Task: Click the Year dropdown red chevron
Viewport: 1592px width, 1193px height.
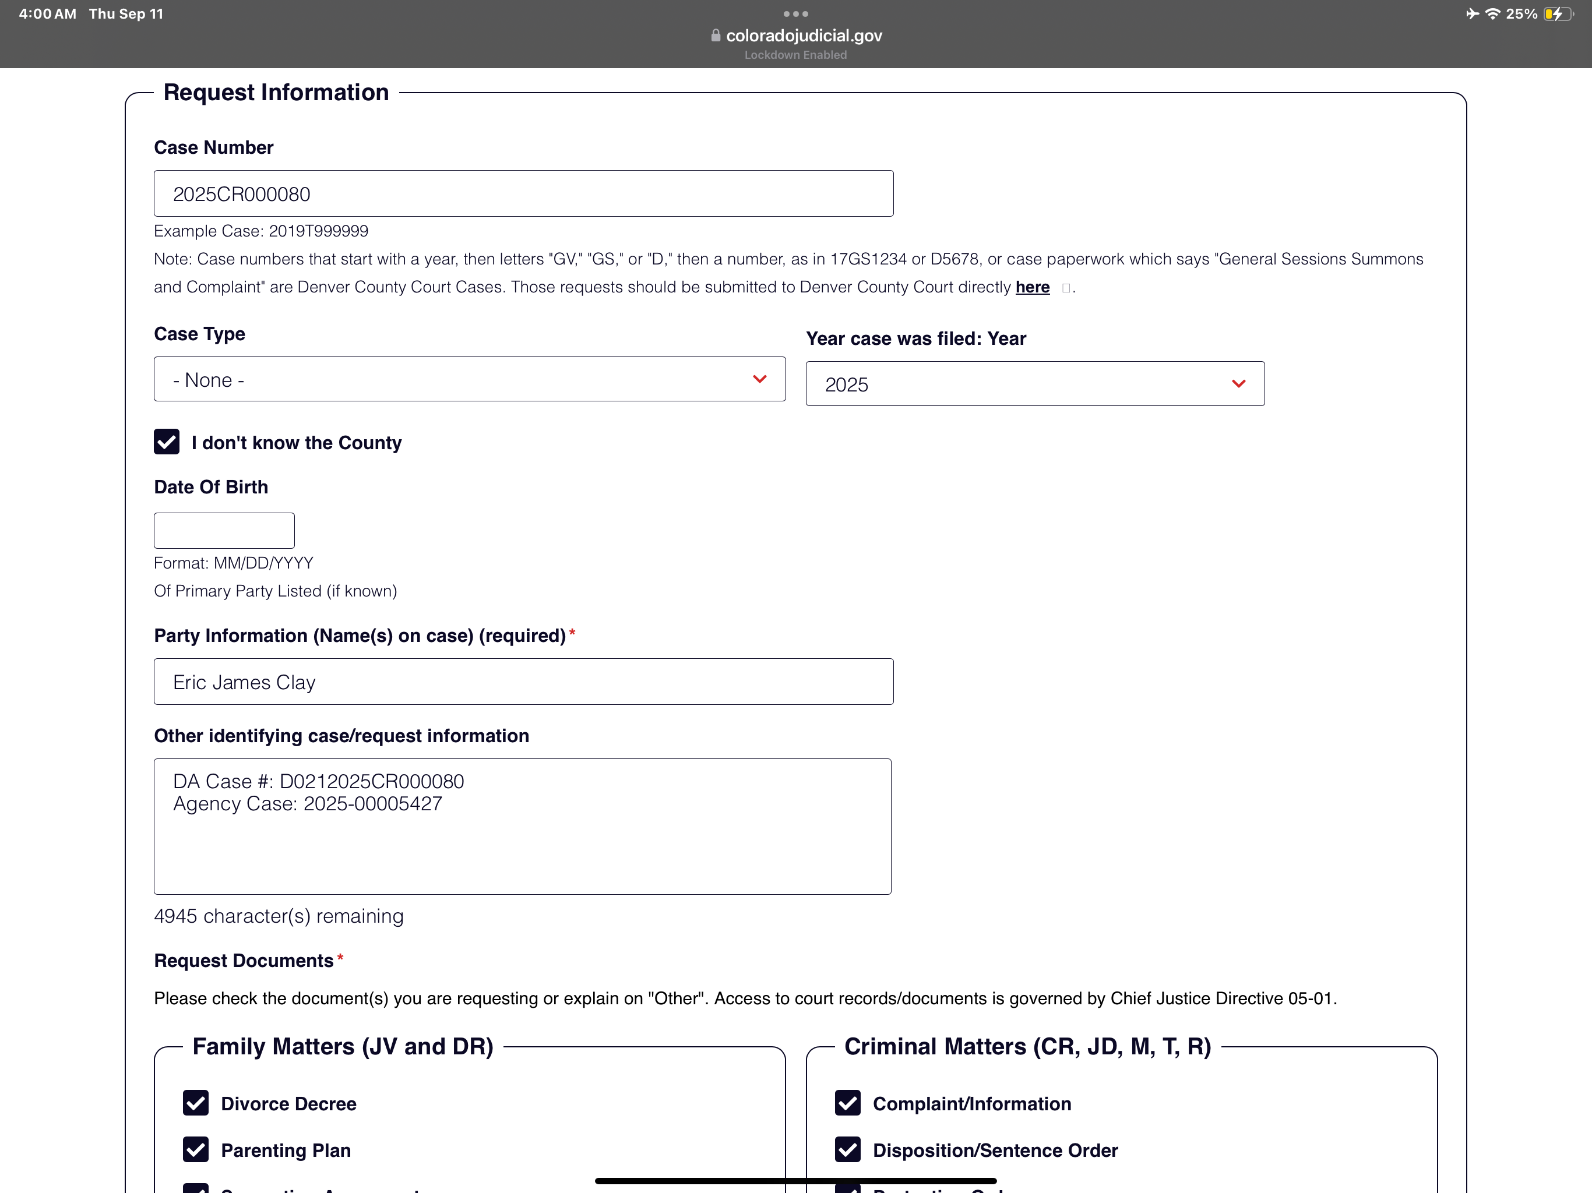Action: coord(1238,383)
